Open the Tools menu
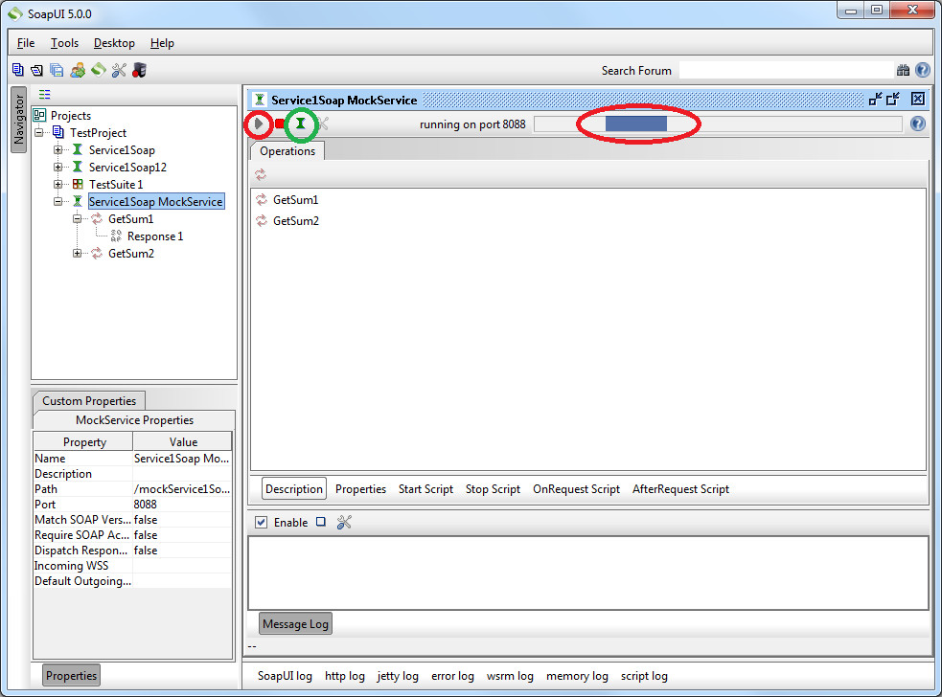Screen dimensions: 942x697 tap(64, 43)
